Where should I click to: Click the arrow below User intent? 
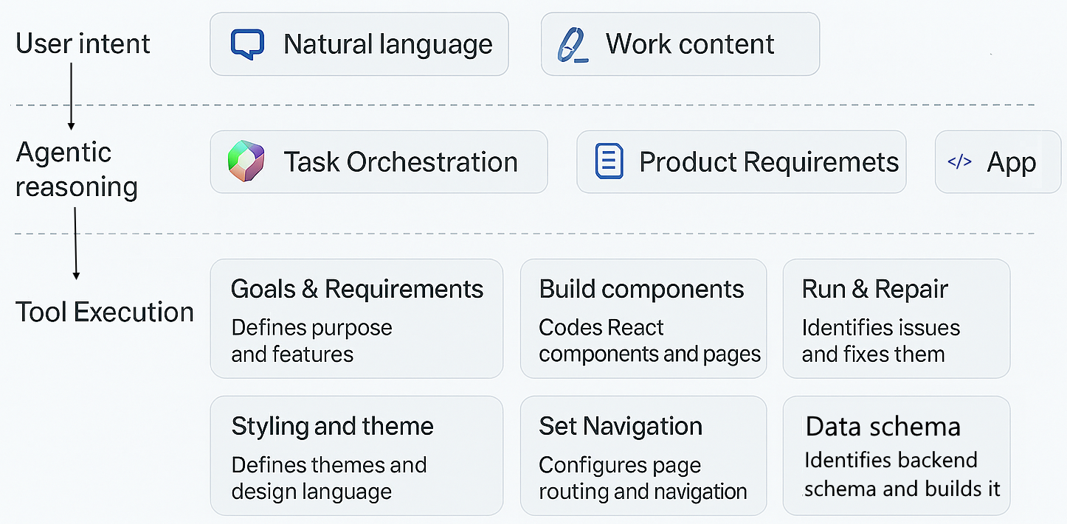(x=72, y=96)
